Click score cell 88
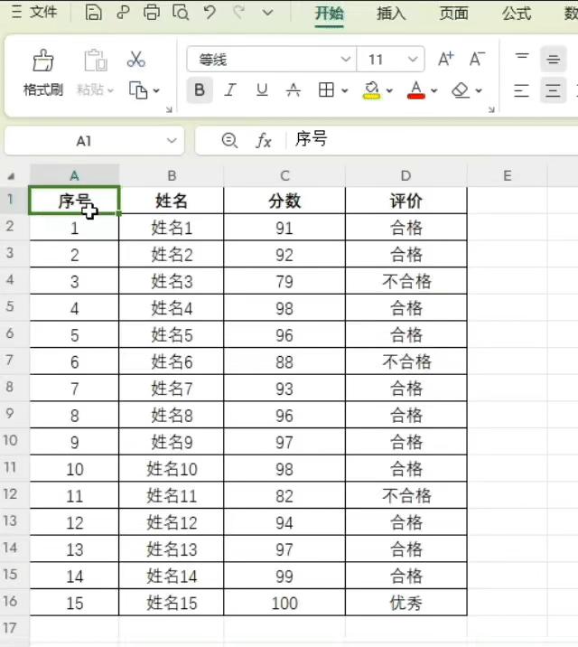The width and height of the screenshot is (578, 647). 284,361
